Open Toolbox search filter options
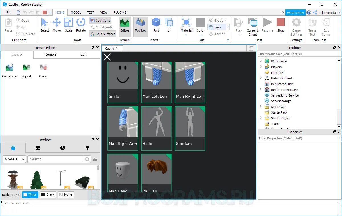342x216 pixels. tap(95, 159)
